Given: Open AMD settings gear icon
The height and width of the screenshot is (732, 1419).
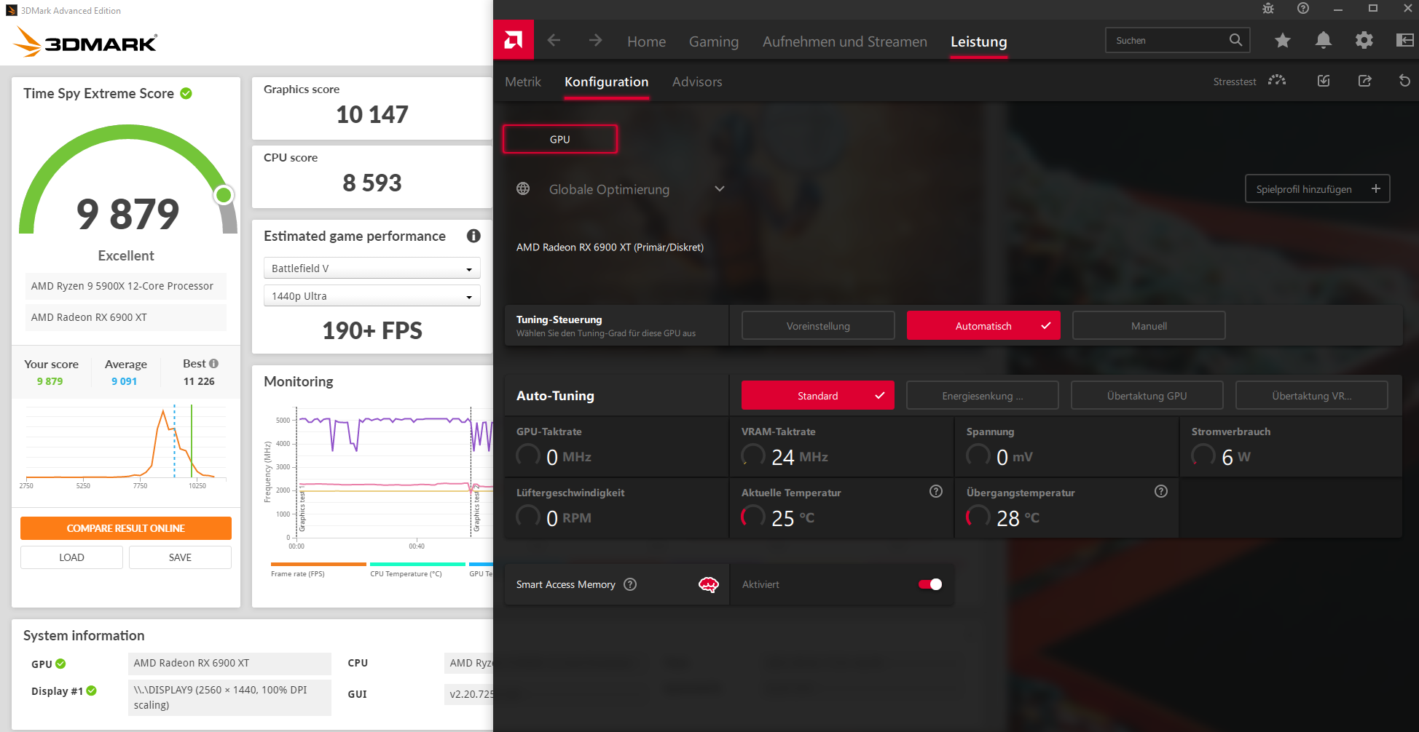Looking at the screenshot, I should click(1364, 40).
